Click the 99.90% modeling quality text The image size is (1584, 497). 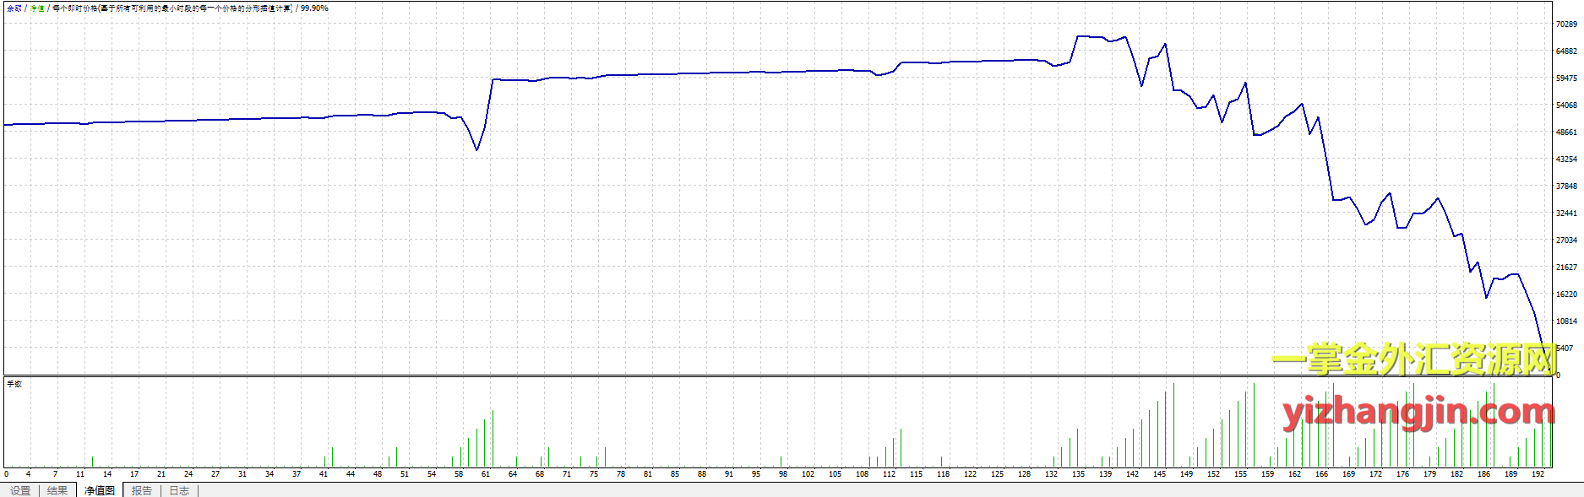point(314,8)
